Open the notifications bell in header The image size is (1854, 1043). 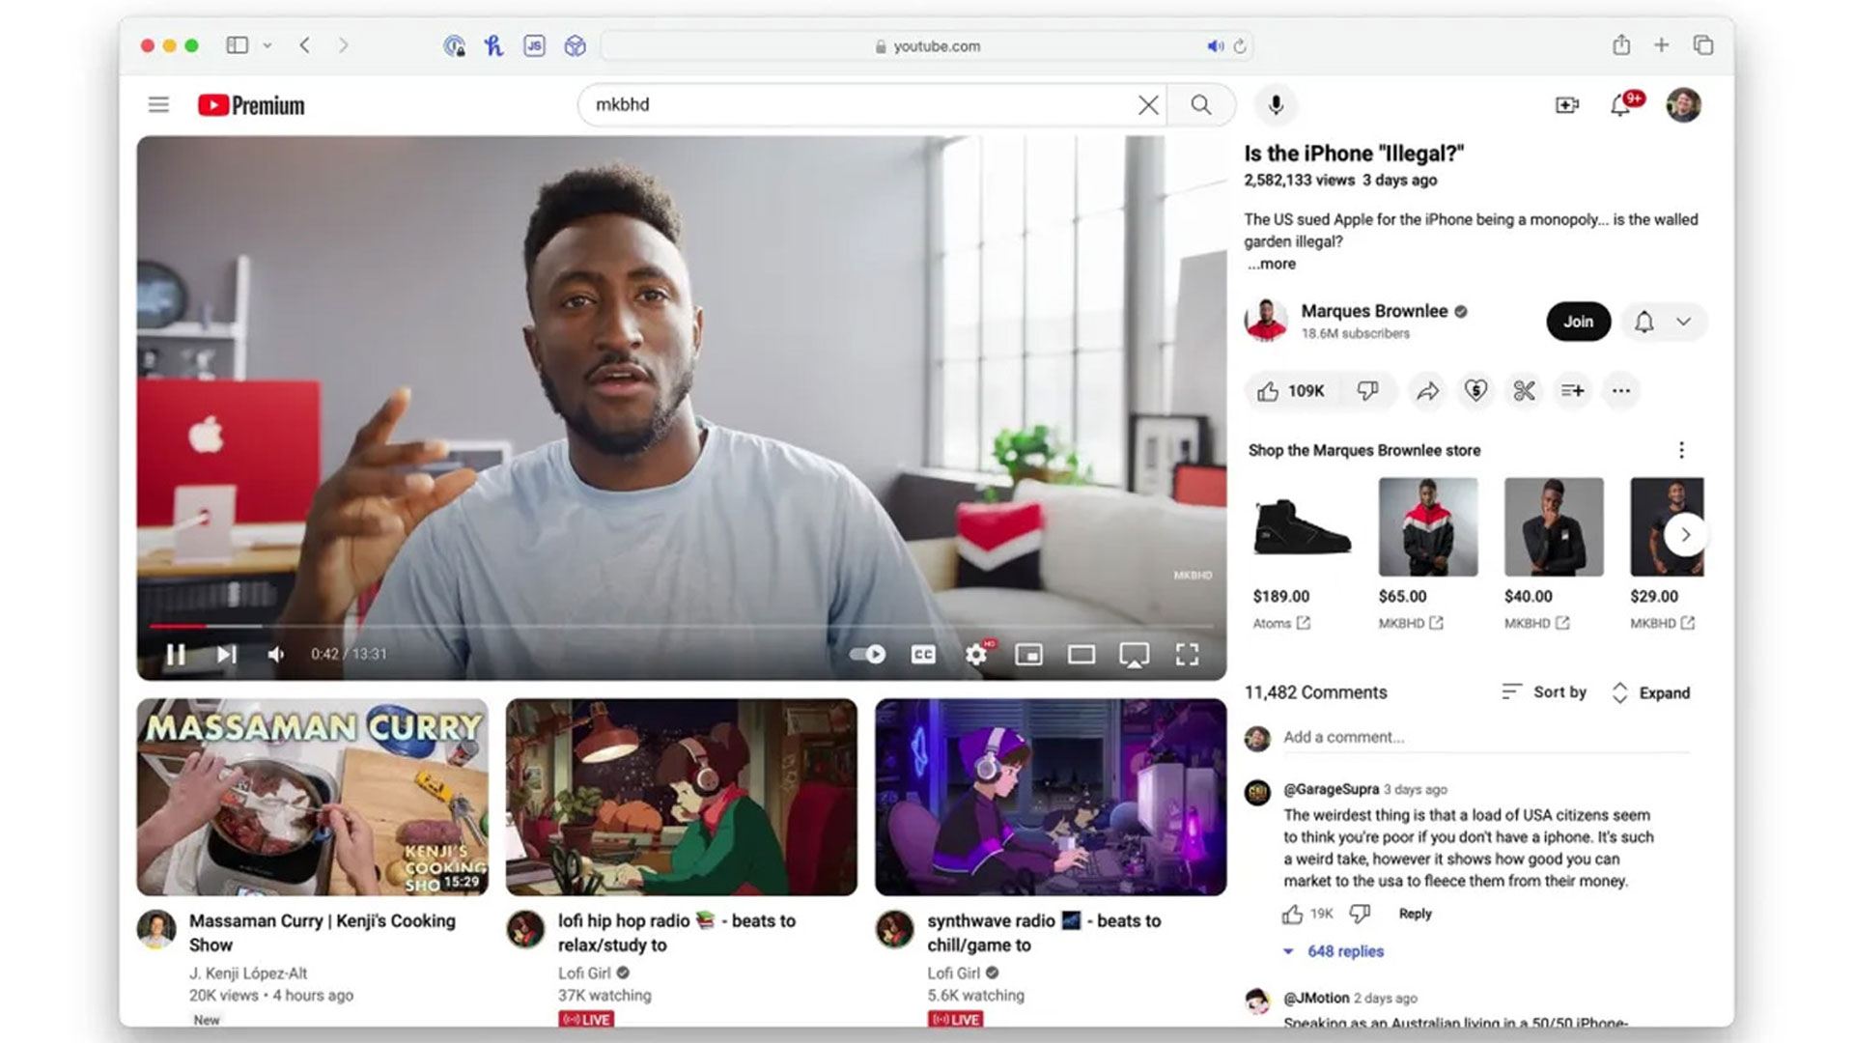pyautogui.click(x=1620, y=104)
